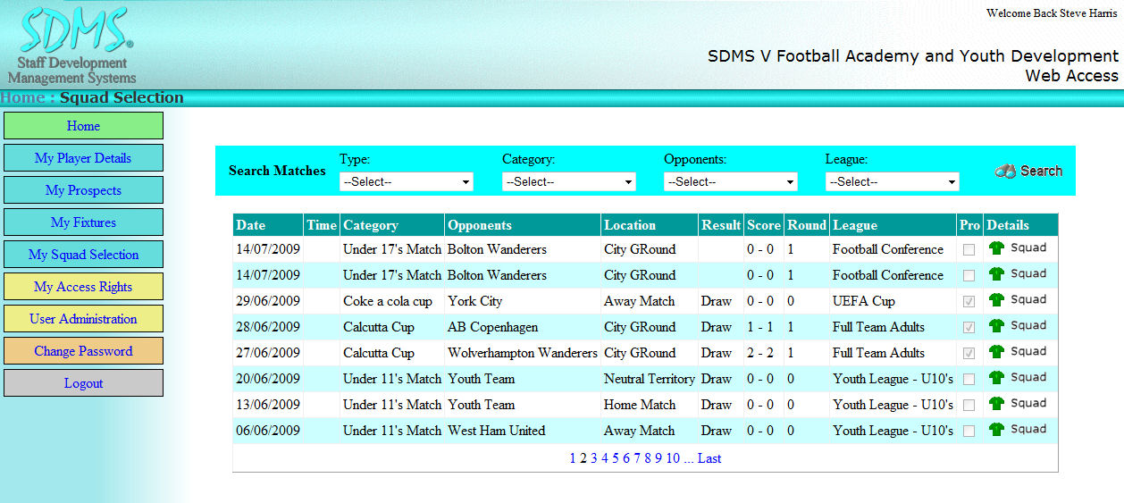Click the Result column header
Image resolution: width=1124 pixels, height=503 pixels.
click(x=721, y=225)
